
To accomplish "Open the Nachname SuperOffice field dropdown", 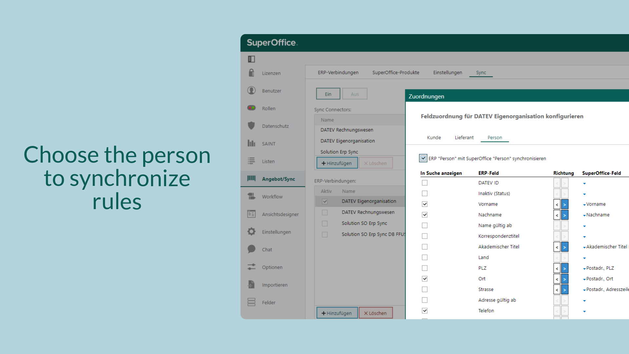I will [584, 215].
